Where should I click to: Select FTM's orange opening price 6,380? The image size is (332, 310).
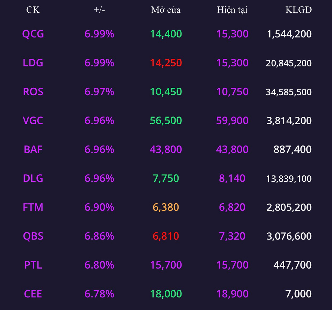coord(166,207)
